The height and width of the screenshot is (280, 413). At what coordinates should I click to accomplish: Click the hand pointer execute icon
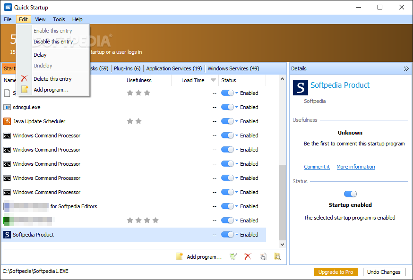[263, 256]
